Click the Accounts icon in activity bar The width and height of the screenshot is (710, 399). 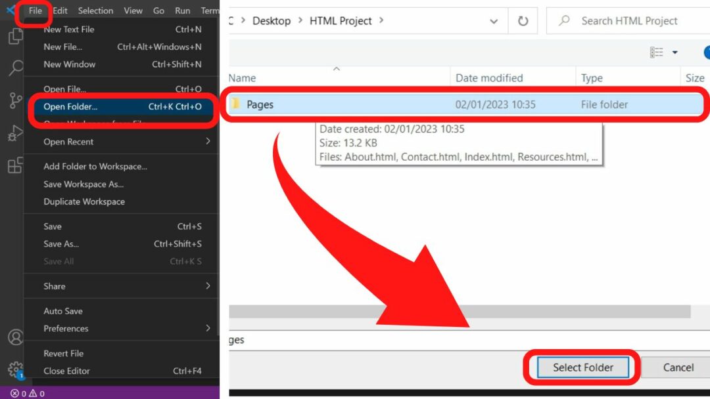tap(15, 337)
